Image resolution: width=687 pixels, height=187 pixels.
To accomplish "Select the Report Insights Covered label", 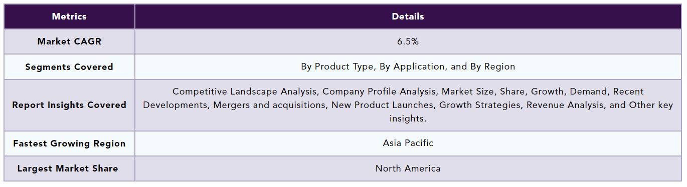I will tap(69, 105).
